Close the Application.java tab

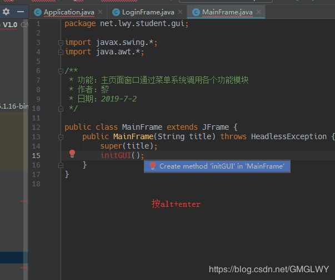click(100, 12)
